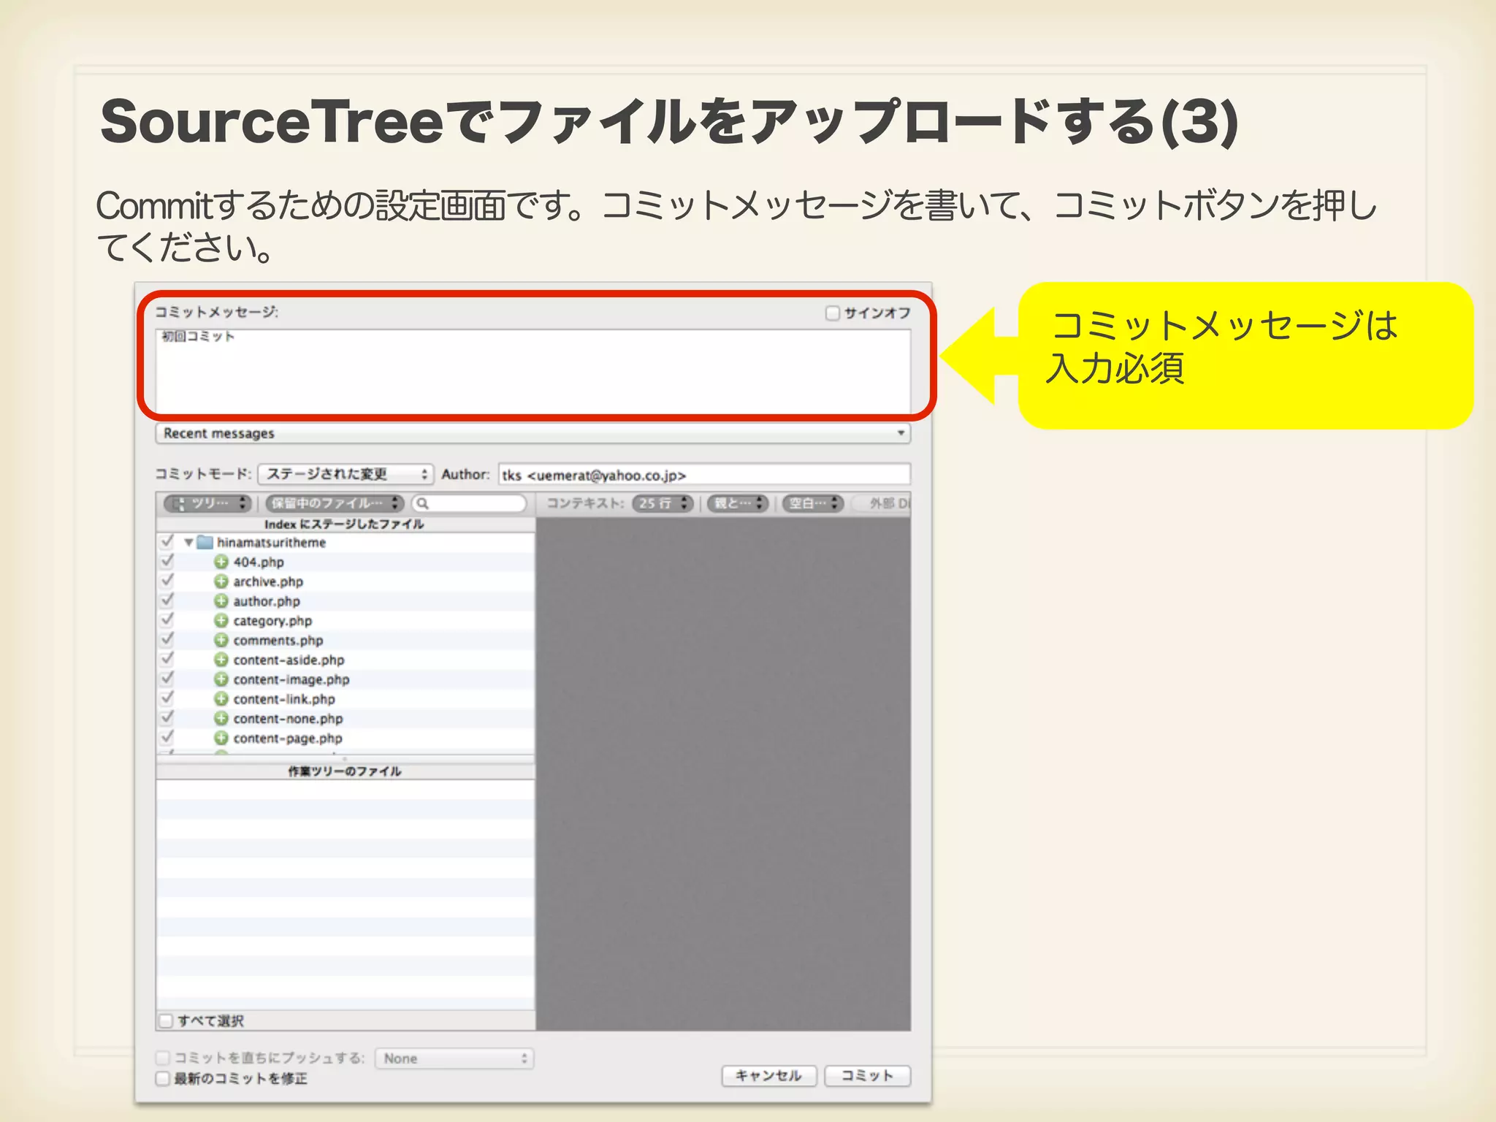Click the added icon next to content-page.php

(x=221, y=738)
